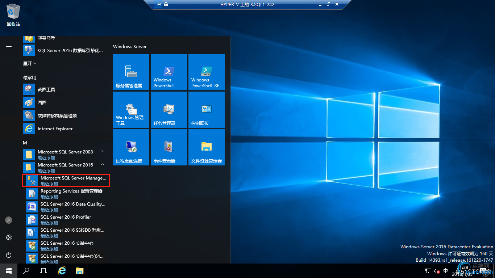The image size is (495, 278).
Task: Click the M letter header in app list
Action: [25, 143]
